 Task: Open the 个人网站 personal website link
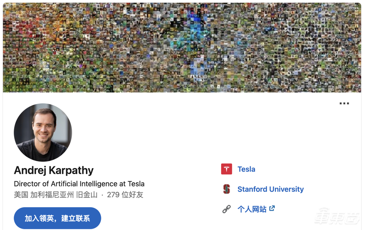point(252,209)
